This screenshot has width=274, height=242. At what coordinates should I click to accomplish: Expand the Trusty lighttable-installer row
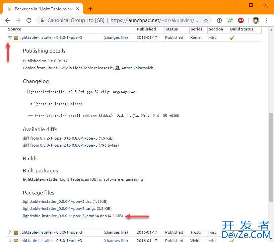10,232
